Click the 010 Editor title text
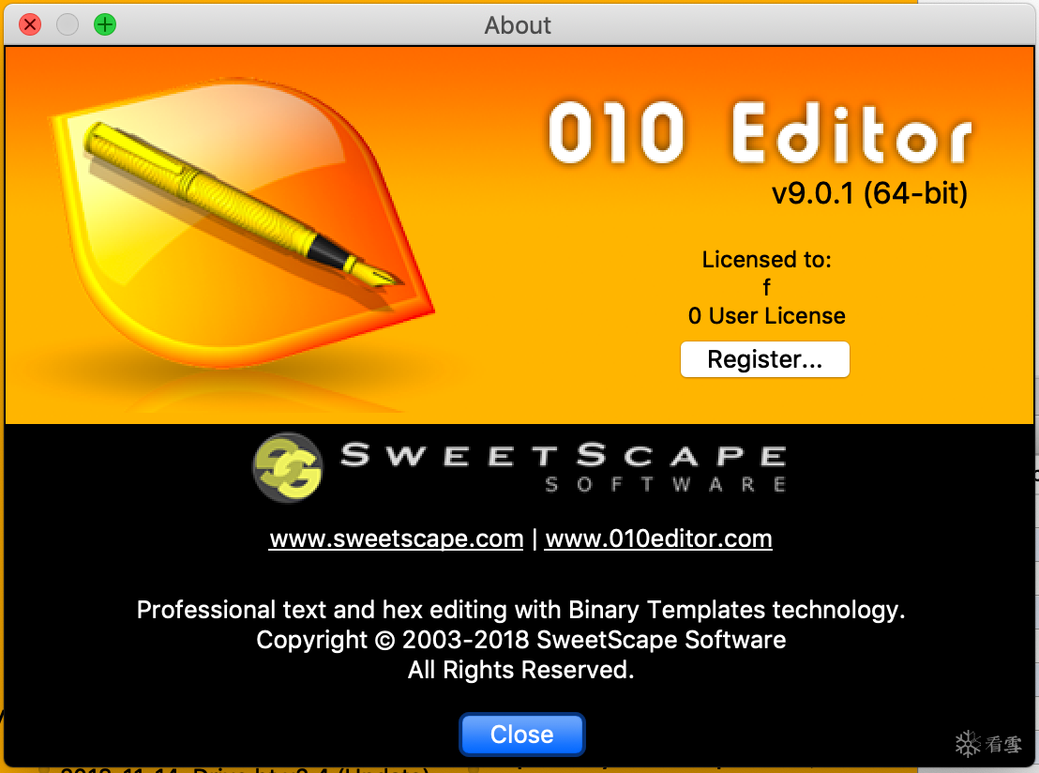The width and height of the screenshot is (1039, 773). (760, 132)
